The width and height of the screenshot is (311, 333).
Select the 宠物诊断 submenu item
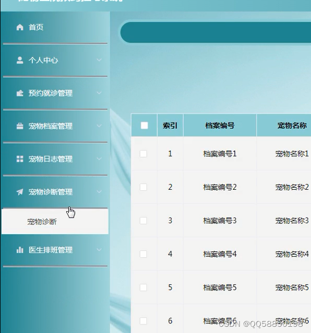point(55,222)
